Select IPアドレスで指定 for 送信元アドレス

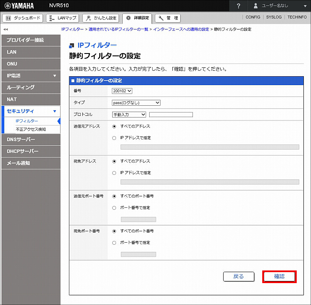click(x=114, y=138)
